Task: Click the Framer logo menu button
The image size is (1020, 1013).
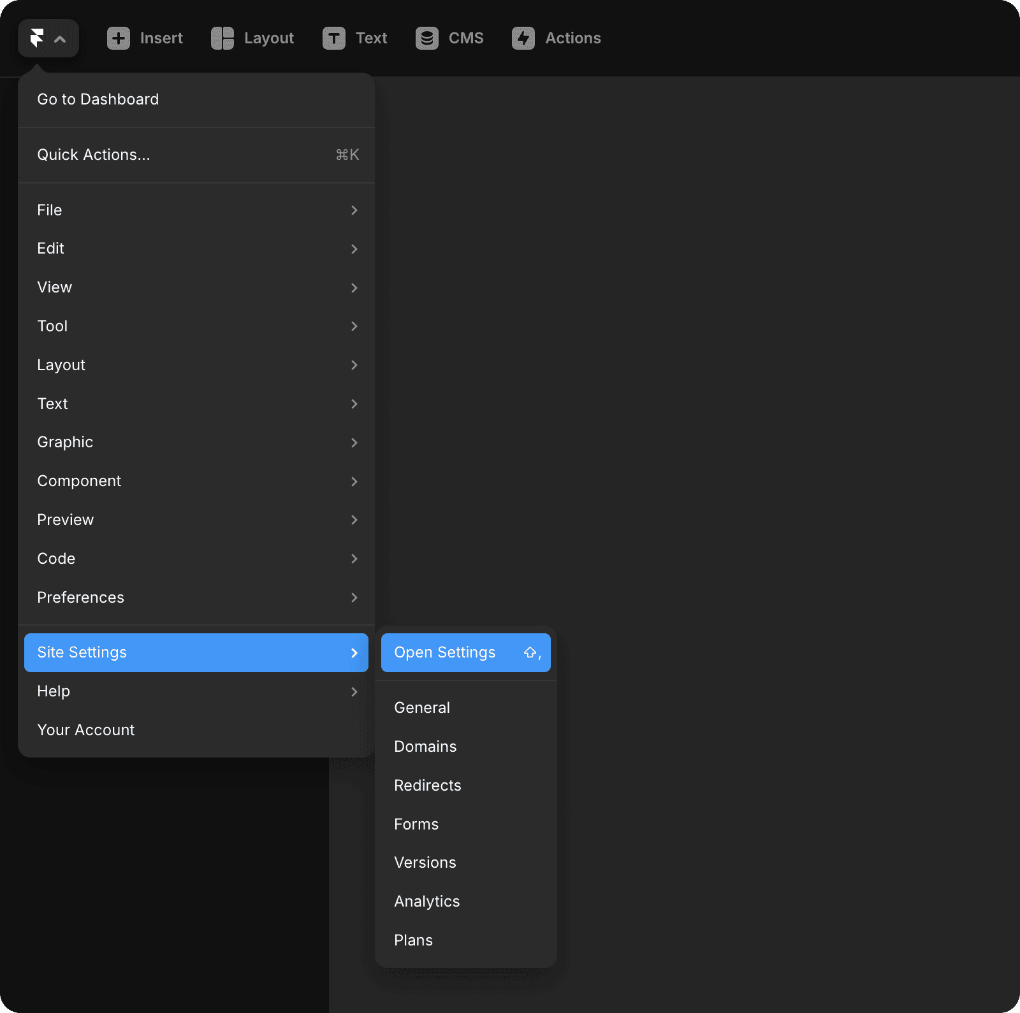Action: [x=48, y=38]
